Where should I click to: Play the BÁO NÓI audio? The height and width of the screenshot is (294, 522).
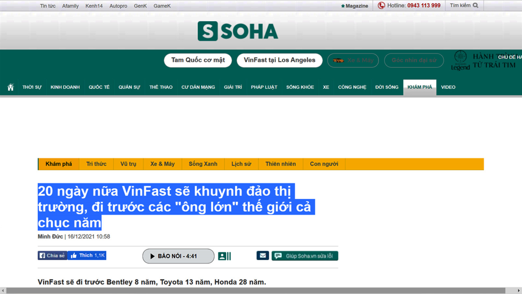point(178,256)
